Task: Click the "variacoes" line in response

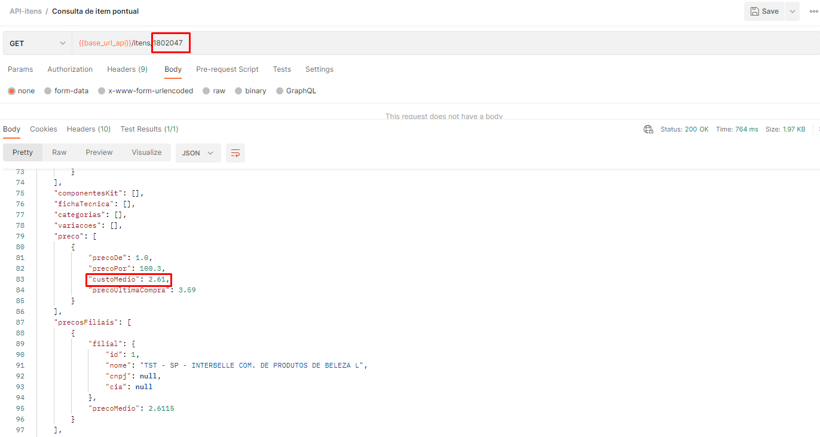Action: pos(88,225)
